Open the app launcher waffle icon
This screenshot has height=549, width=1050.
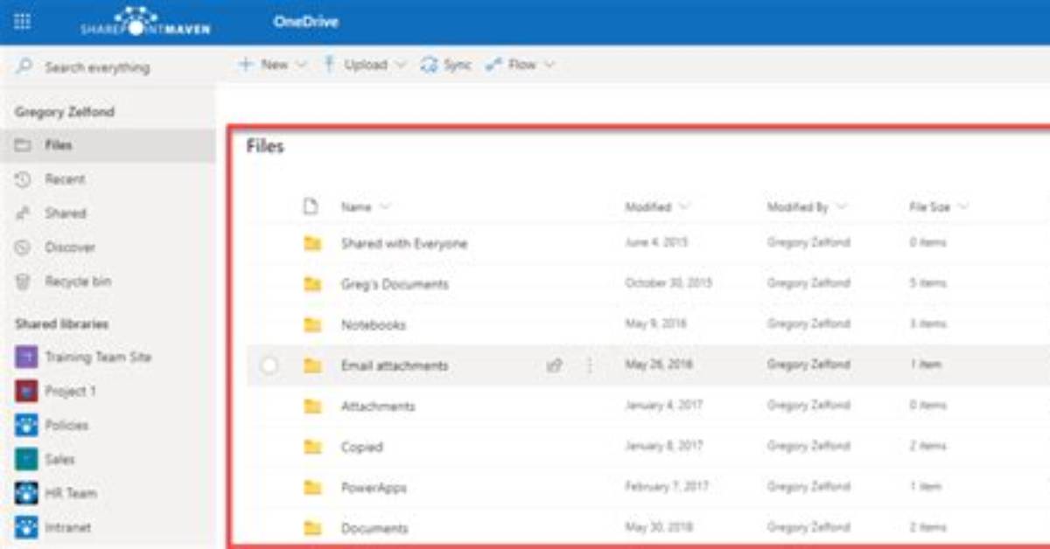22,22
